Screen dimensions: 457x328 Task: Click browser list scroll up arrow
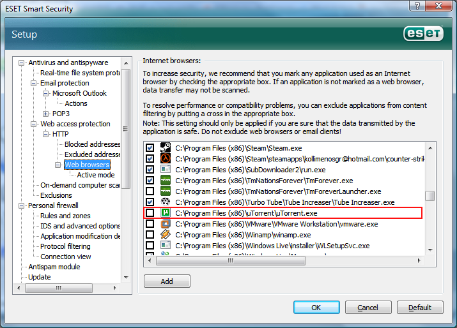(x=430, y=148)
